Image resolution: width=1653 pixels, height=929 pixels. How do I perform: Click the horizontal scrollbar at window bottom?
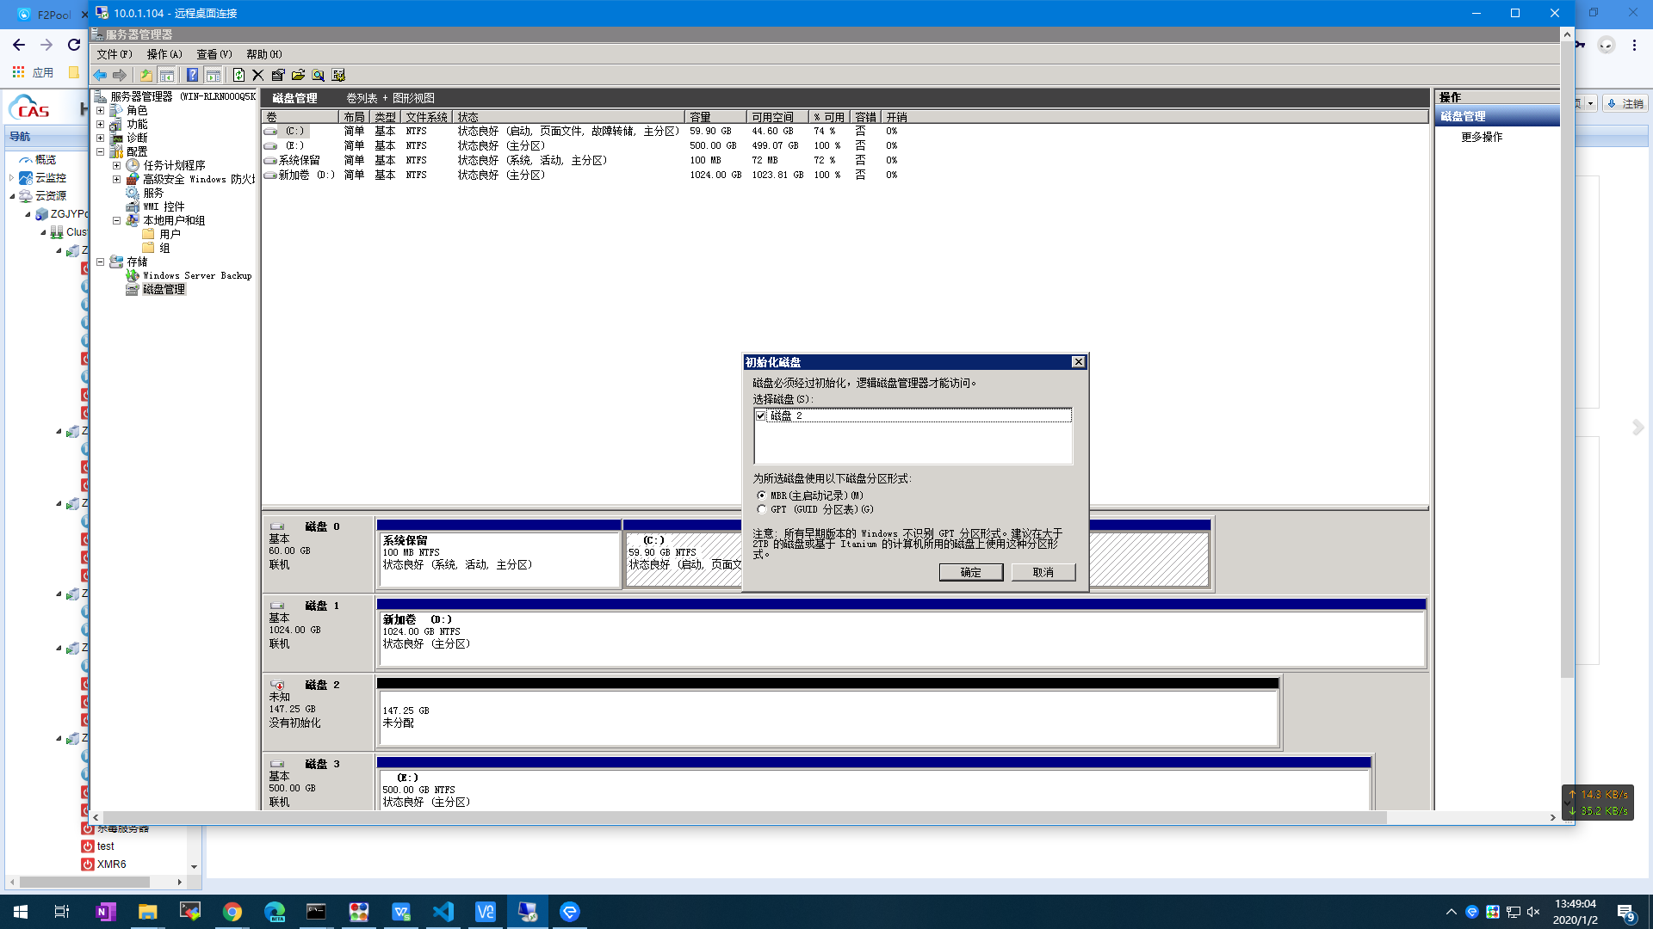740,818
